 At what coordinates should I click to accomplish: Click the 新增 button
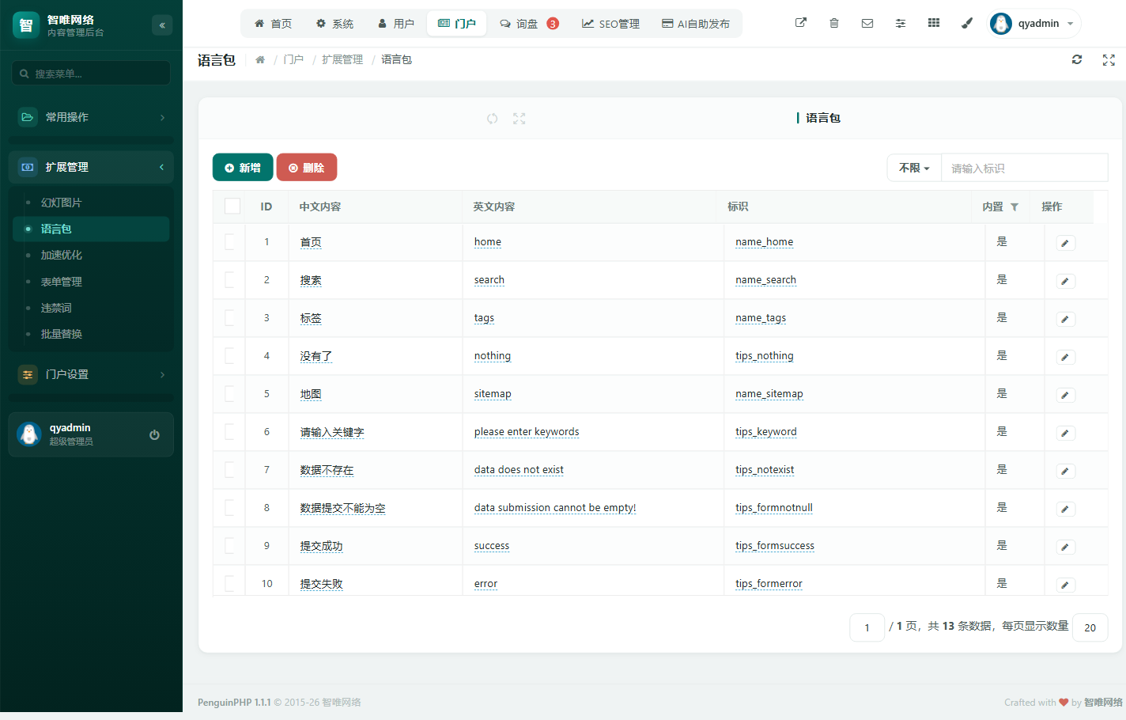pyautogui.click(x=243, y=168)
